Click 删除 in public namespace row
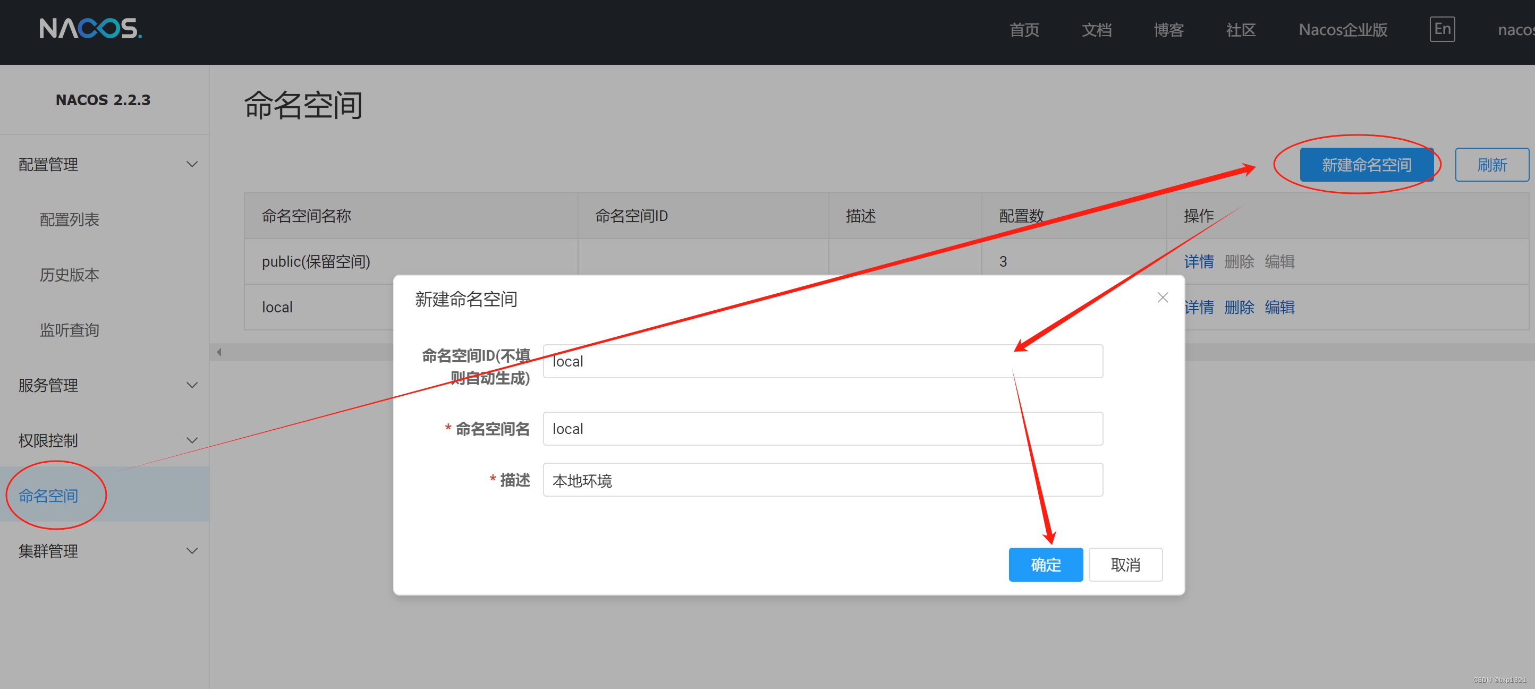 coord(1239,261)
